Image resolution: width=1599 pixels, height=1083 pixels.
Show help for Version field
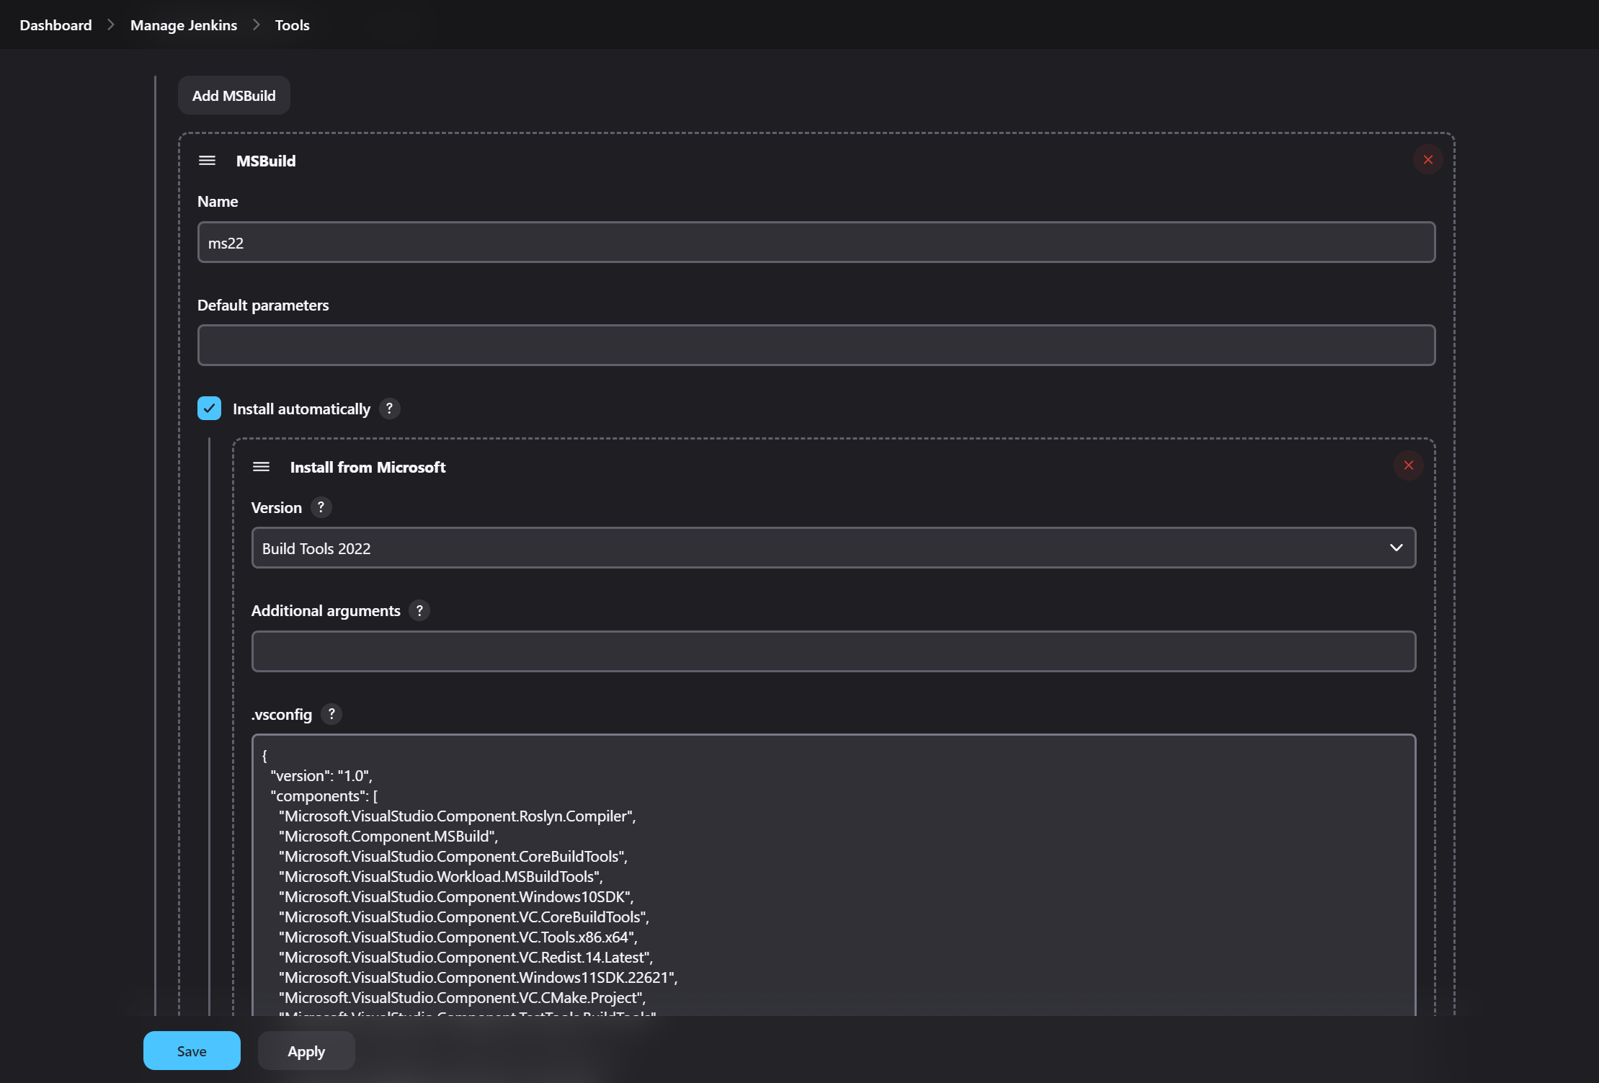321,507
